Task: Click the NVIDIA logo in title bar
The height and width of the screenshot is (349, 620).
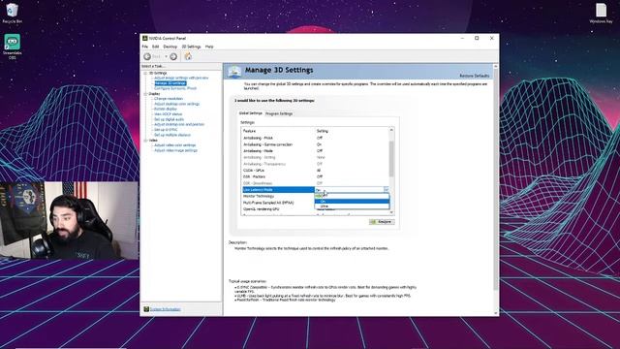Action: tap(145, 39)
